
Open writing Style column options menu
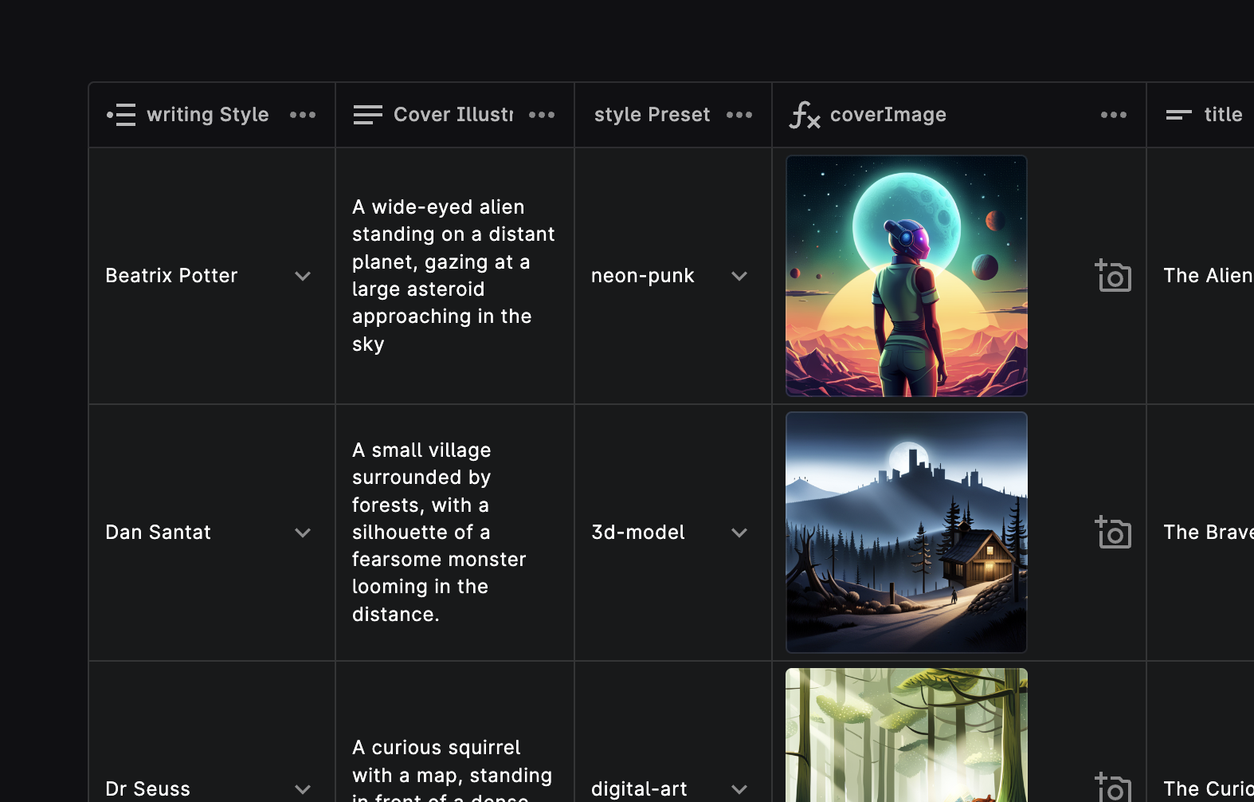(x=303, y=115)
